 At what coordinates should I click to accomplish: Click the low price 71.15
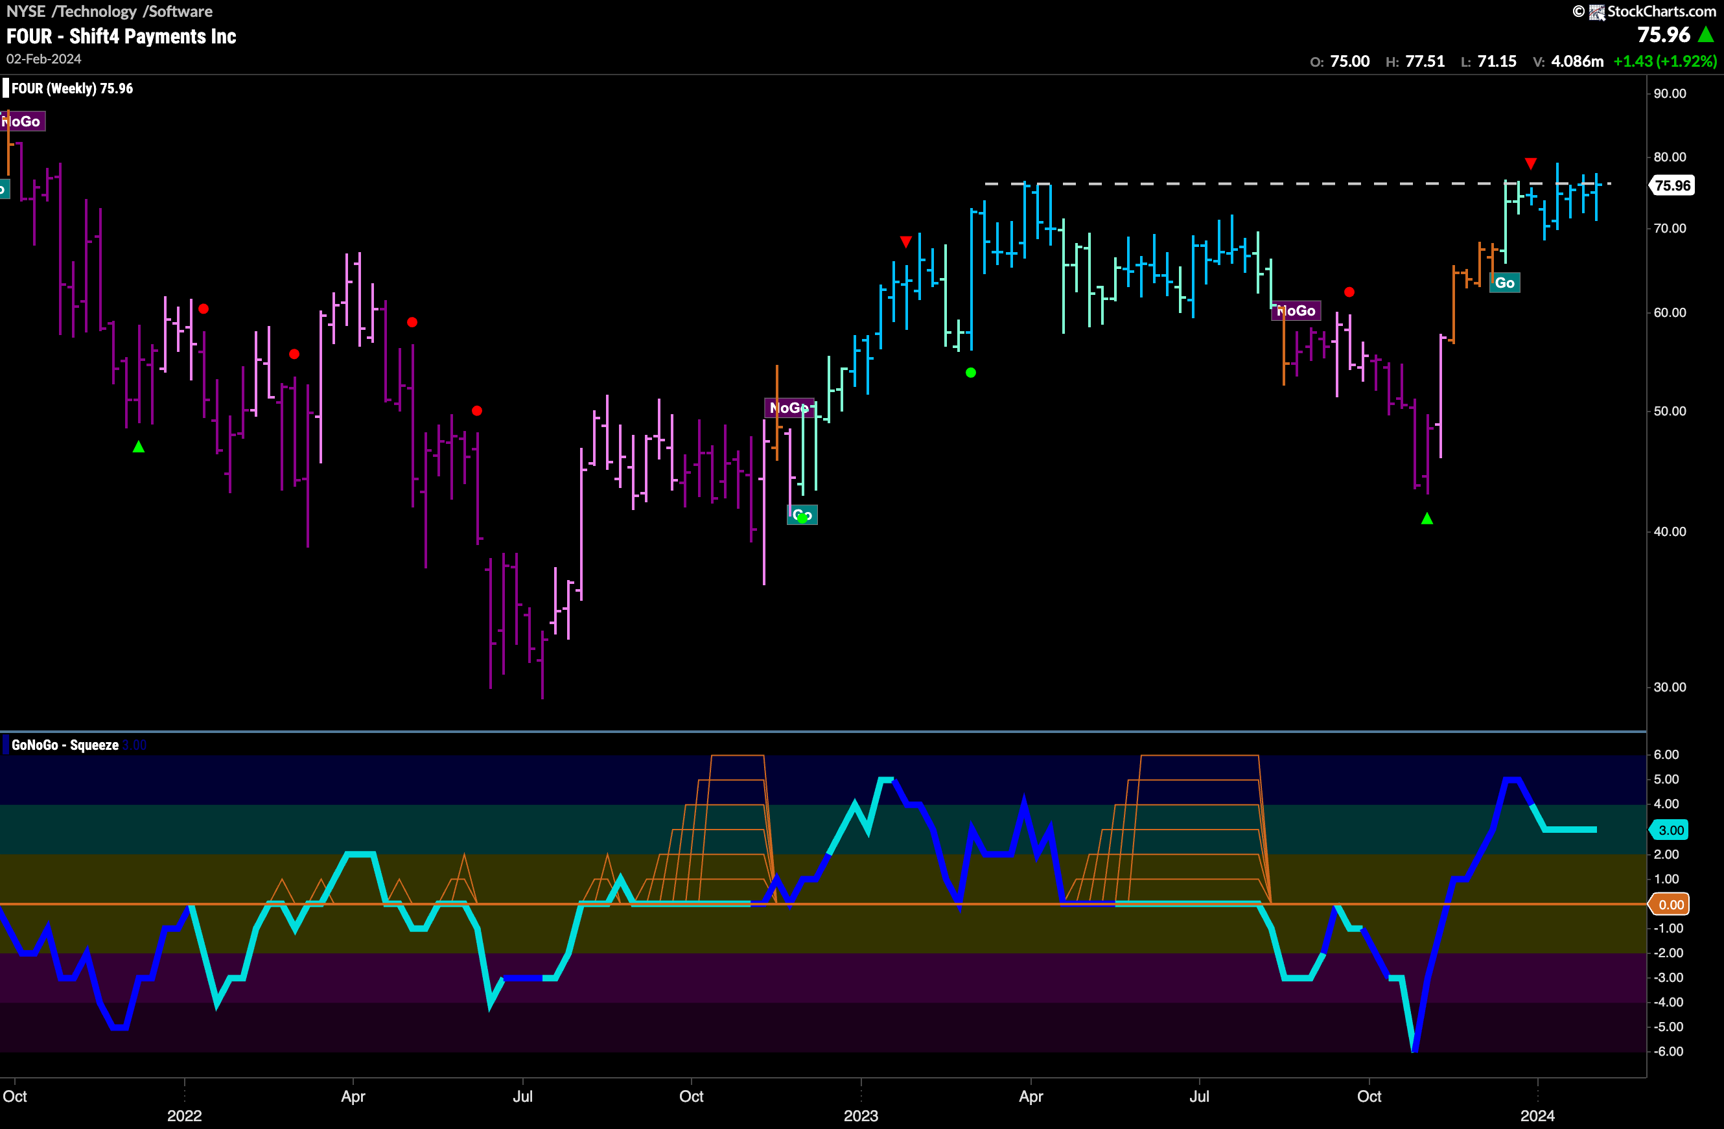(x=1497, y=62)
